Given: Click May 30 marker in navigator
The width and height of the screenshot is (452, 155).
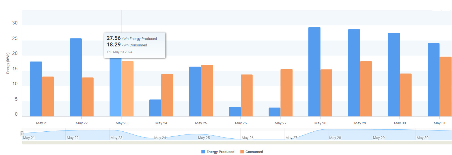Looking at the screenshot, I should click(423, 138).
